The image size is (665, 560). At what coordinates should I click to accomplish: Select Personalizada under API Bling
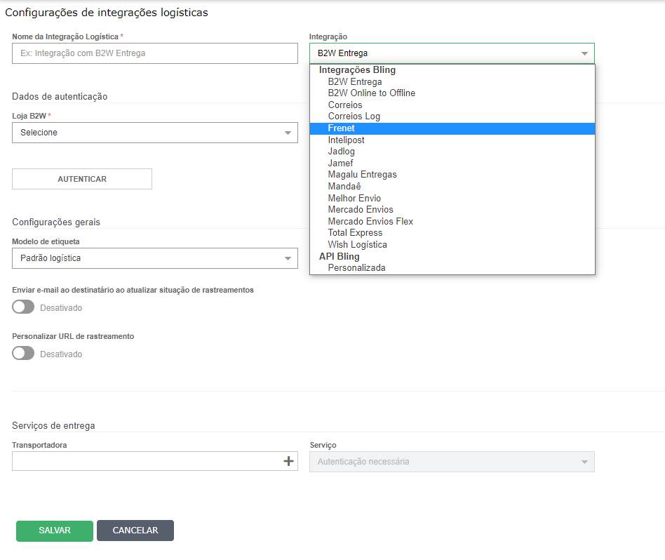356,267
